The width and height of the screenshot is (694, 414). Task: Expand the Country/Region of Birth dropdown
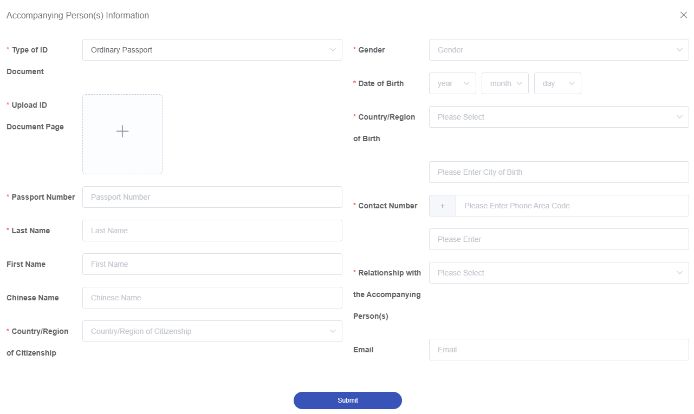(x=559, y=117)
